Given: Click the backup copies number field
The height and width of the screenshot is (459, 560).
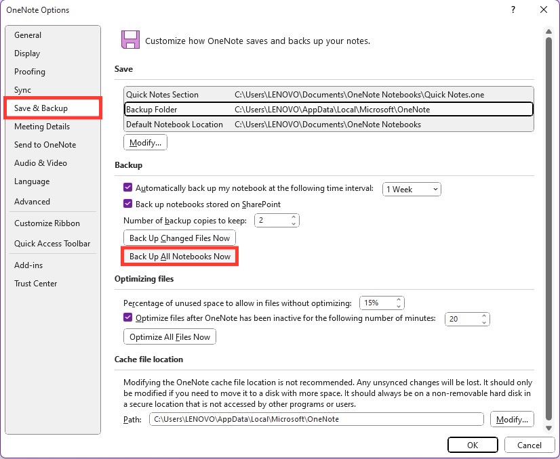Looking at the screenshot, I should 272,221.
